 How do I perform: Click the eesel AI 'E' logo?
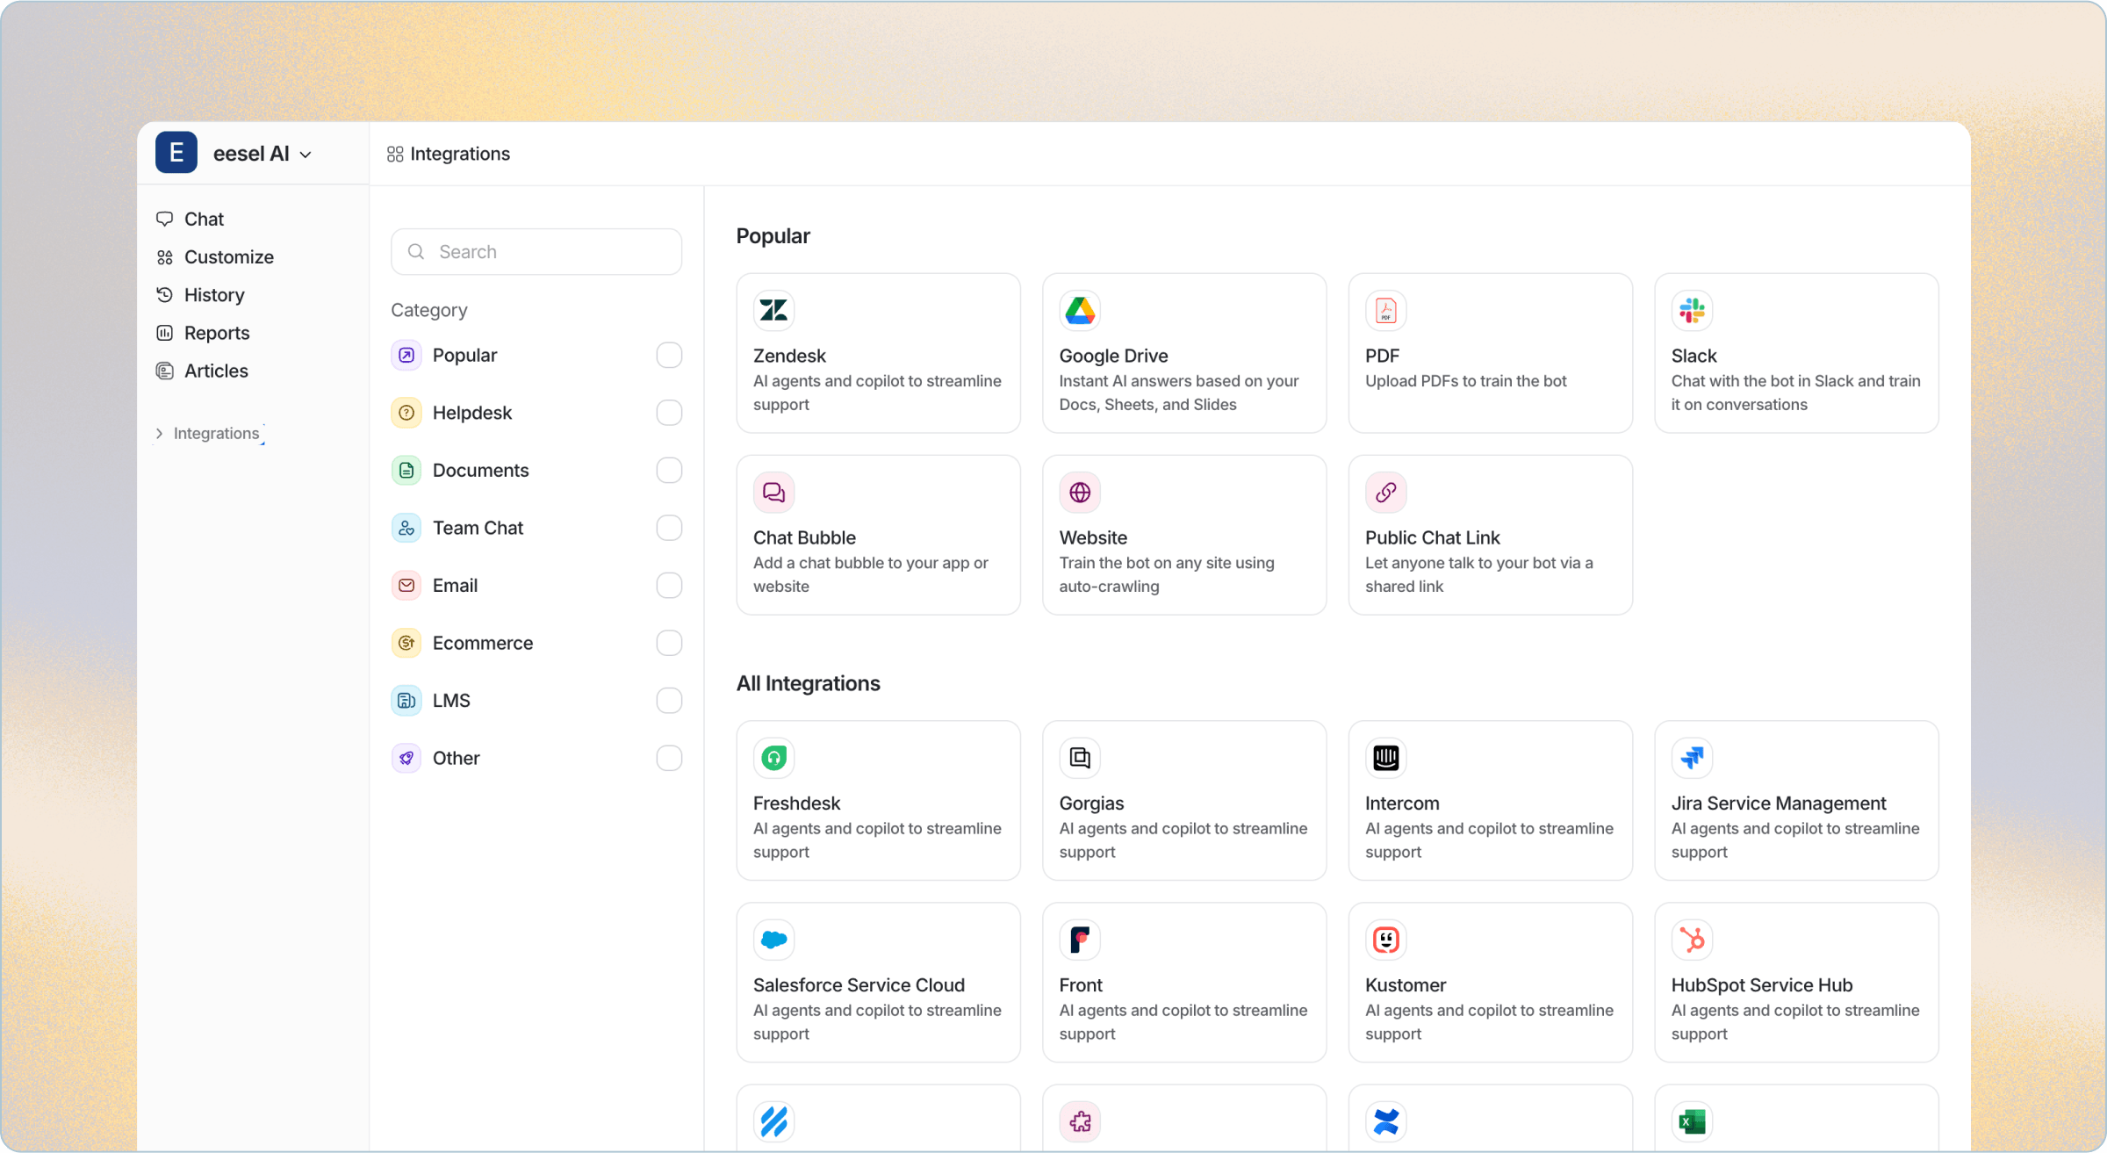tap(176, 153)
